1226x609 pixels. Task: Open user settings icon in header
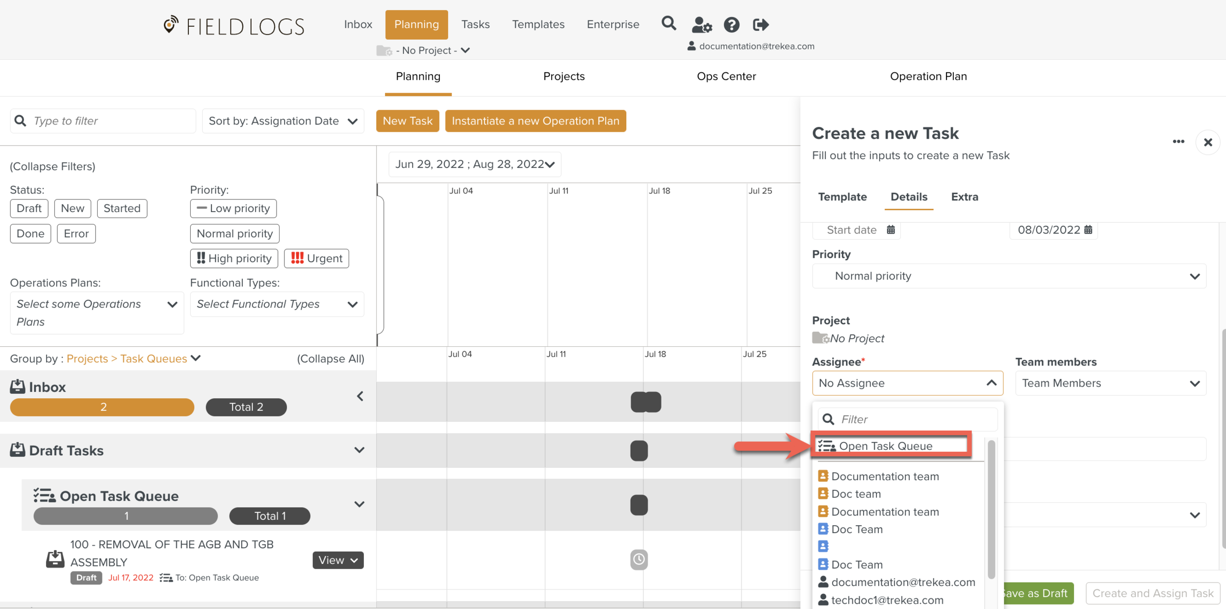click(701, 24)
